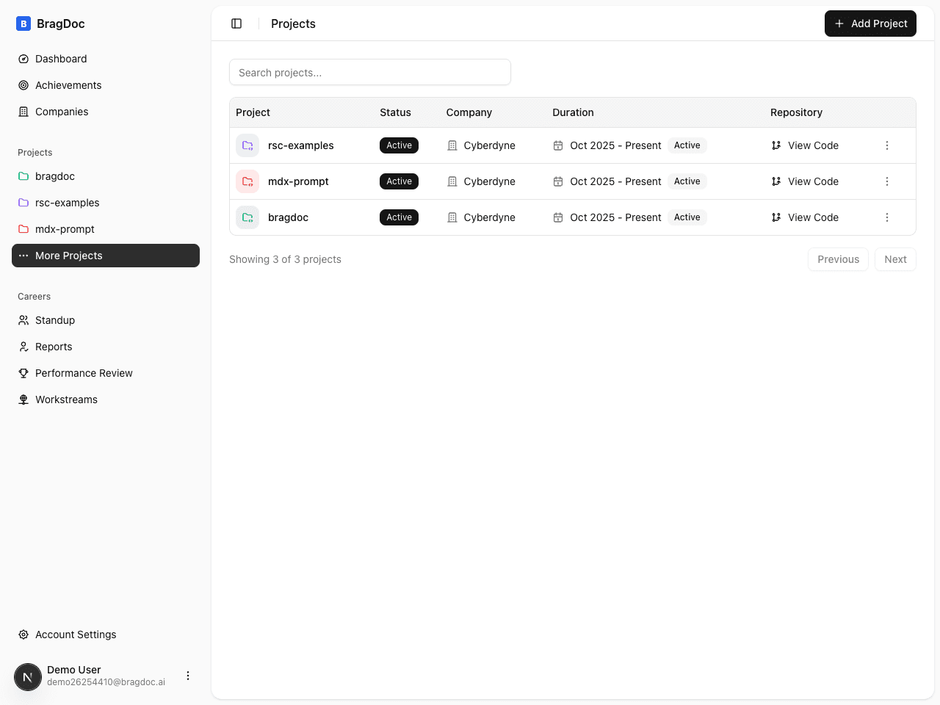Open View Code for rsc-examples
940x705 pixels.
click(813, 145)
